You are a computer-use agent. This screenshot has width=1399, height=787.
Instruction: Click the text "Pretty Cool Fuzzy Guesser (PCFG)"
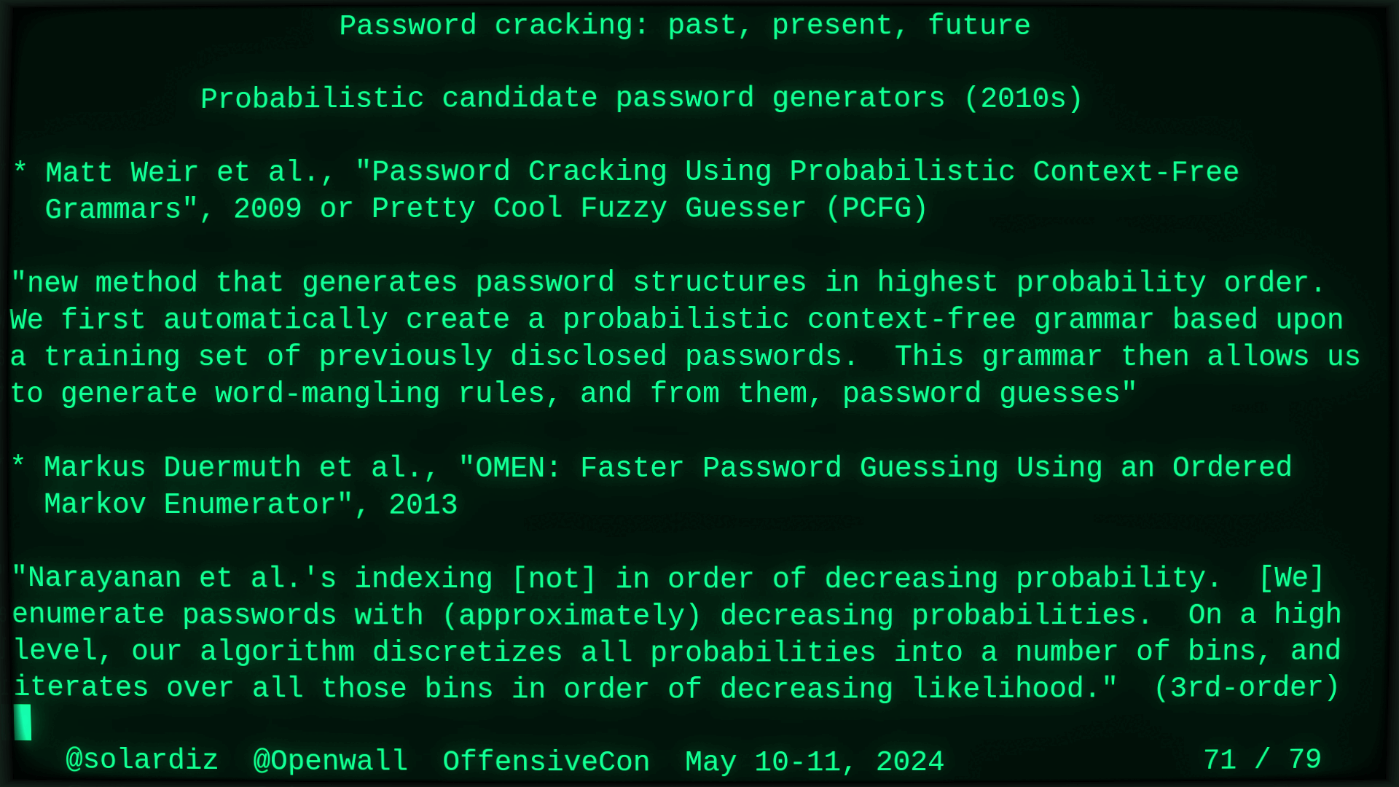pos(649,209)
